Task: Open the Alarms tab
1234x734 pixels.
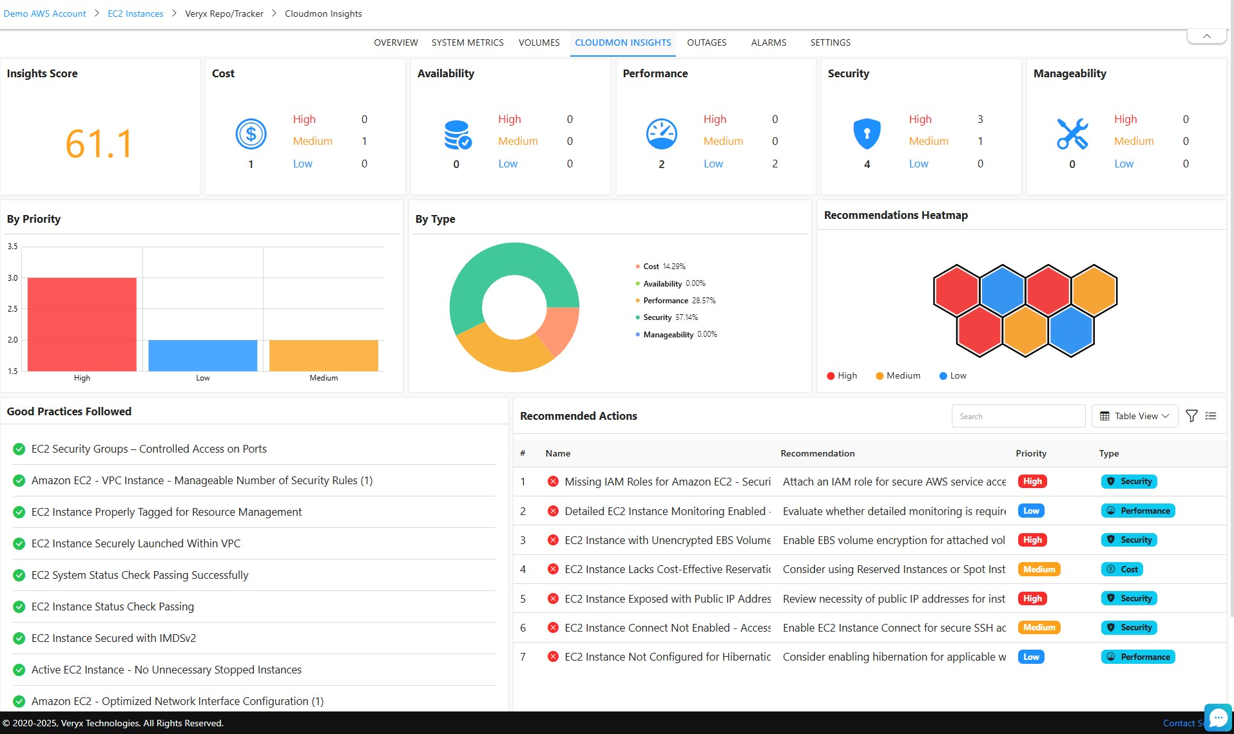Action: [768, 42]
